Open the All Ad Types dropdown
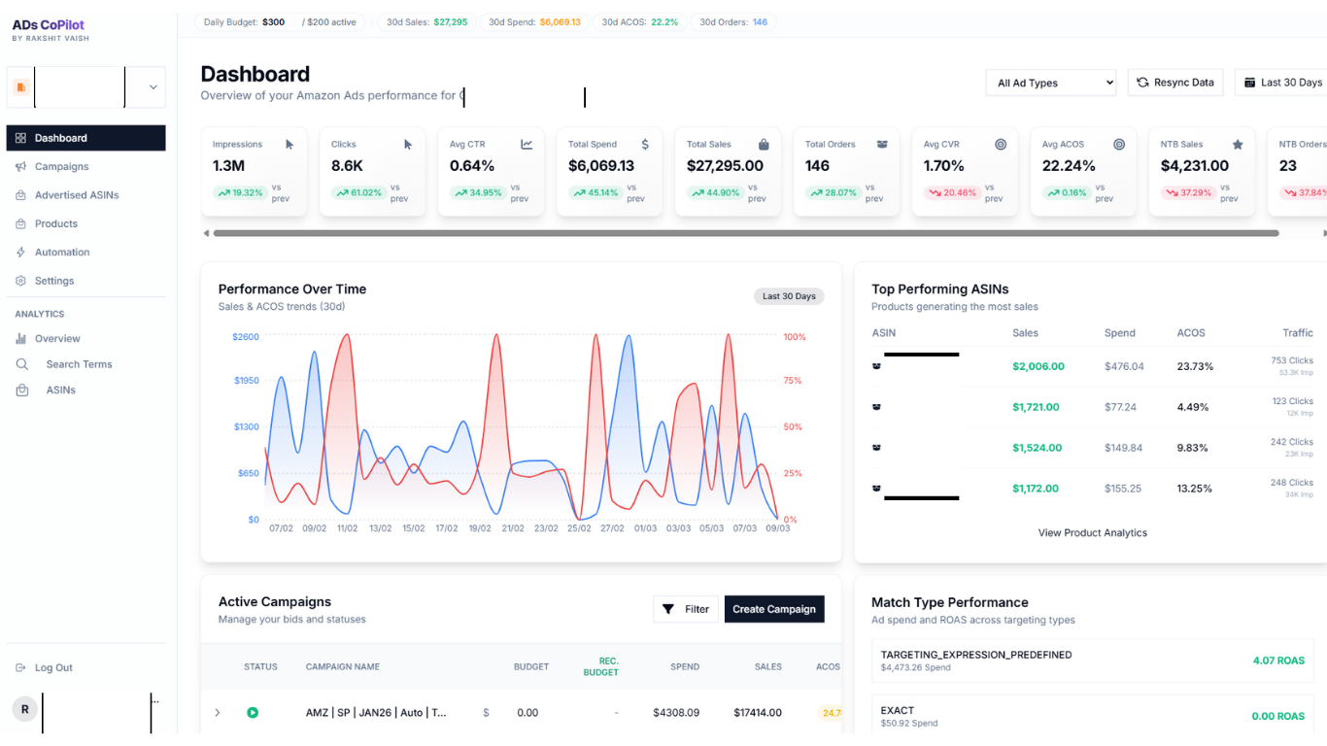The height and width of the screenshot is (746, 1327). (1051, 83)
